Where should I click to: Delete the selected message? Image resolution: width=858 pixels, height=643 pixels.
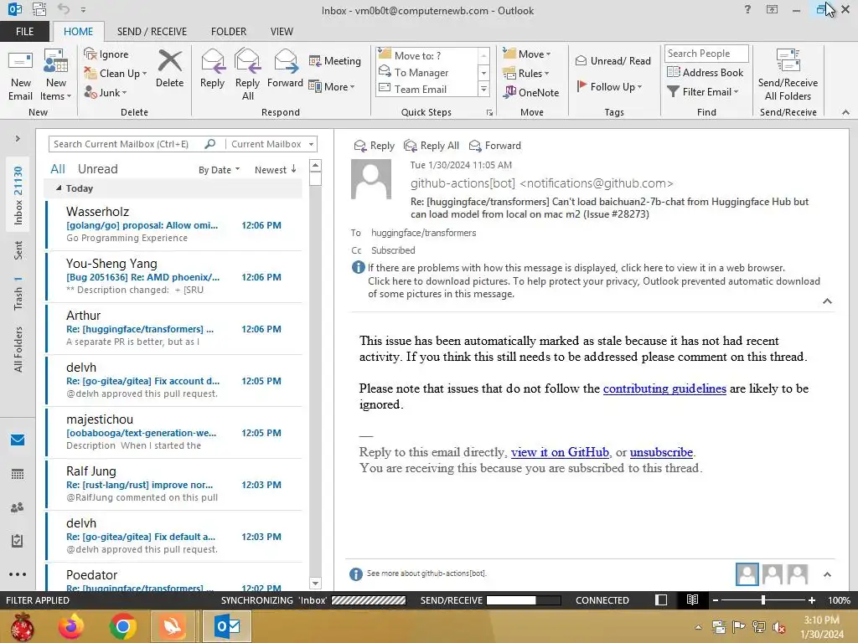tap(169, 69)
